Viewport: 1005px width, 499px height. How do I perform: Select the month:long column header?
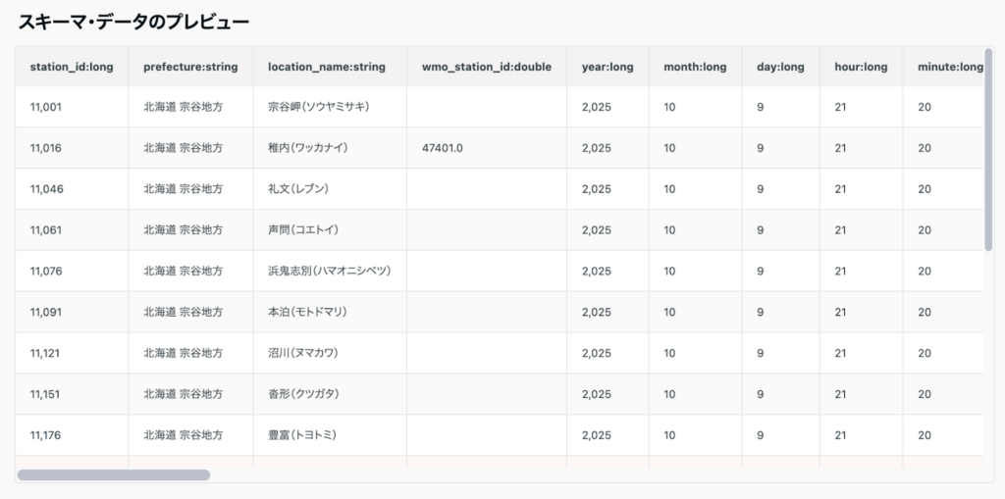coord(695,67)
